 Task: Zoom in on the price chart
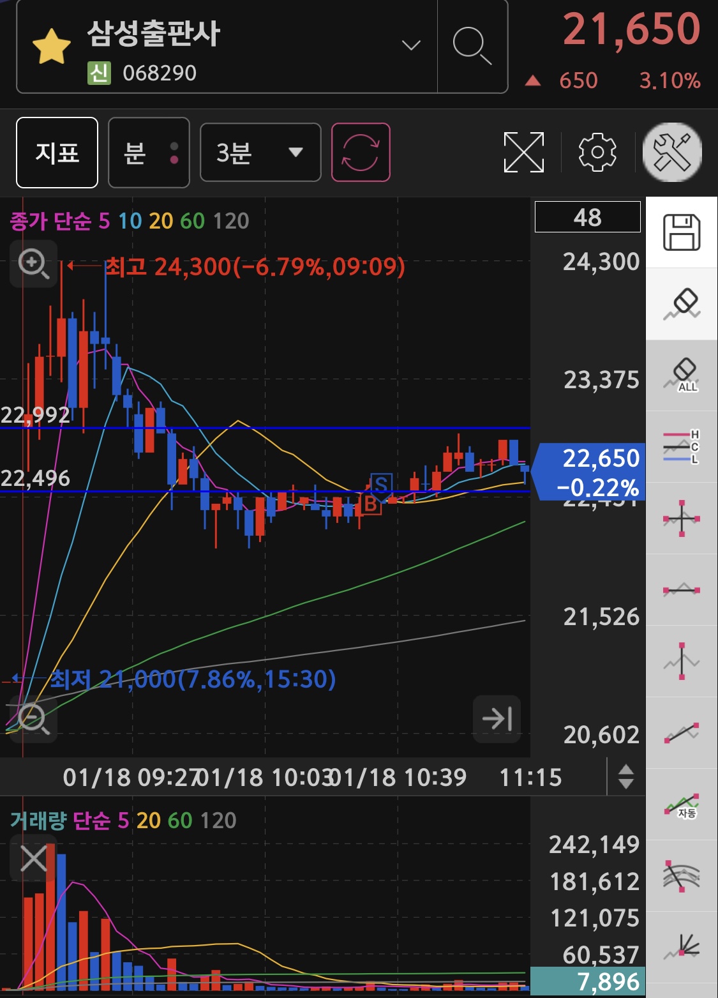[x=34, y=264]
